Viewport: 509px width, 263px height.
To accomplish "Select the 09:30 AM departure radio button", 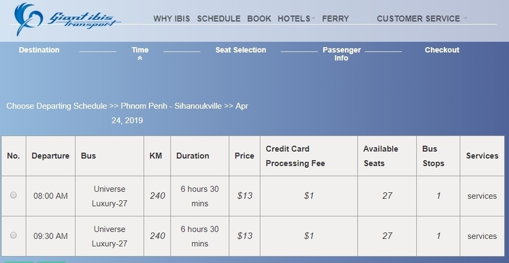I will point(13,235).
